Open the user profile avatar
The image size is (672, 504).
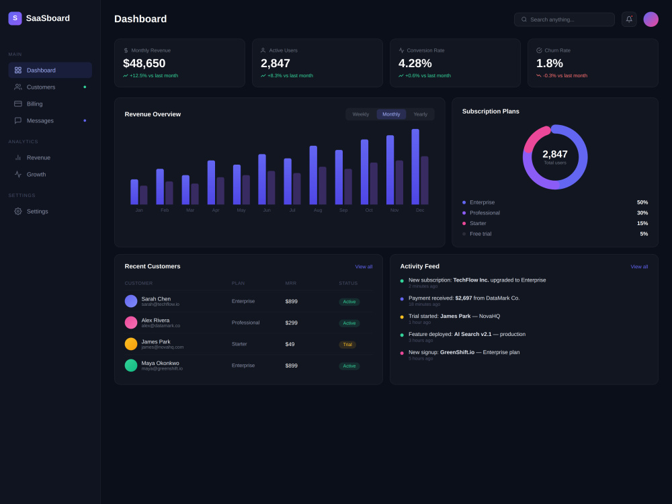(x=650, y=19)
